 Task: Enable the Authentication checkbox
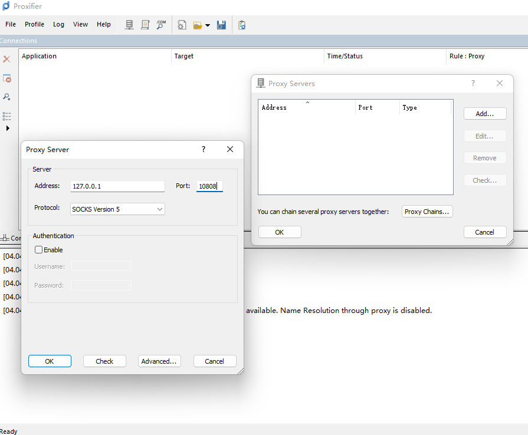[x=39, y=250]
